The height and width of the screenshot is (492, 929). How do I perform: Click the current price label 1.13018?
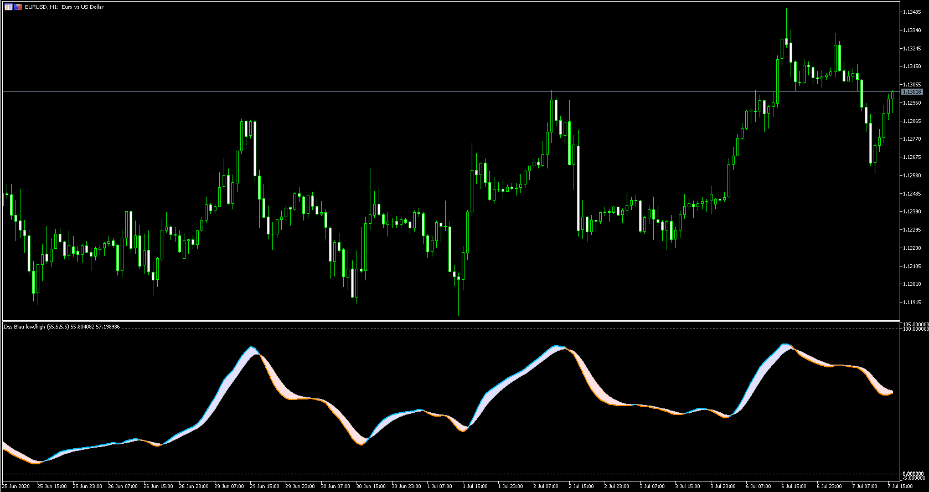click(912, 92)
